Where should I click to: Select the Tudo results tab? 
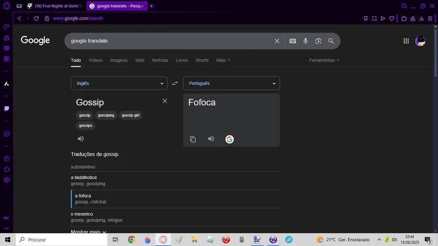(x=76, y=60)
